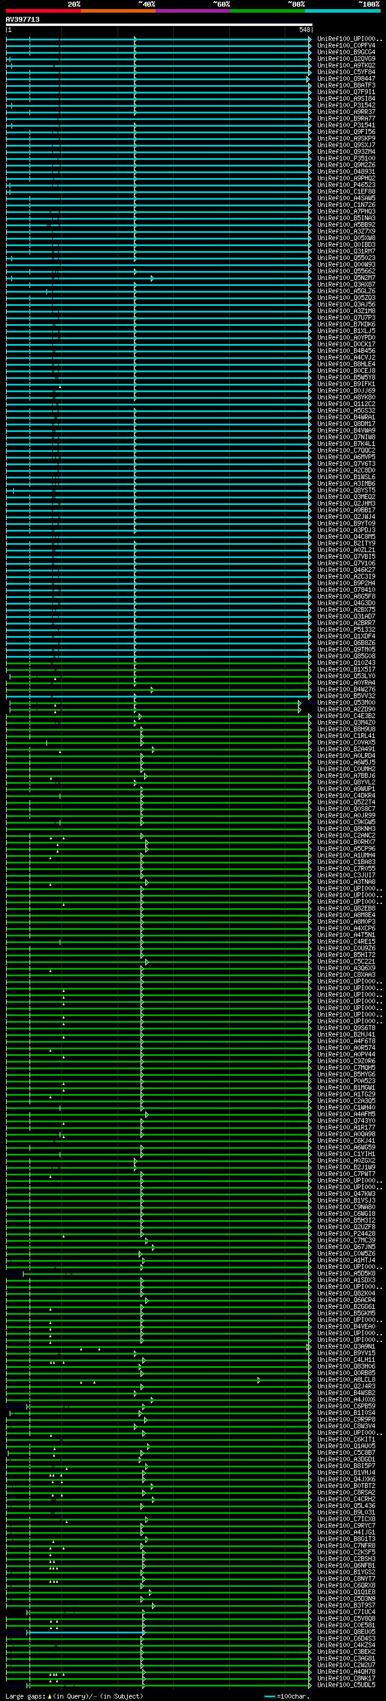
Task: Click hit name UniRef100_Q5N2M7
Action: 346,278
